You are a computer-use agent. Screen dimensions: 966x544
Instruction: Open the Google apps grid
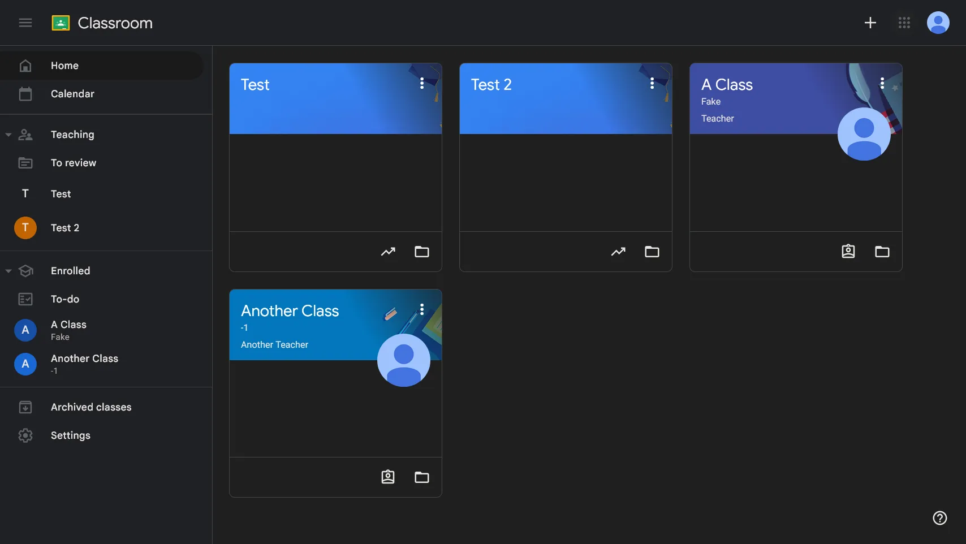click(904, 23)
